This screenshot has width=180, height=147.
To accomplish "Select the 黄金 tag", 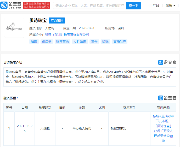I will pyautogui.click(x=94, y=42).
